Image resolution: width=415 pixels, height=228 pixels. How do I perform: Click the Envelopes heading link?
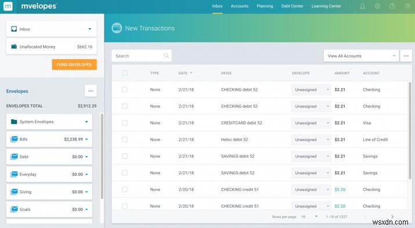coord(17,91)
